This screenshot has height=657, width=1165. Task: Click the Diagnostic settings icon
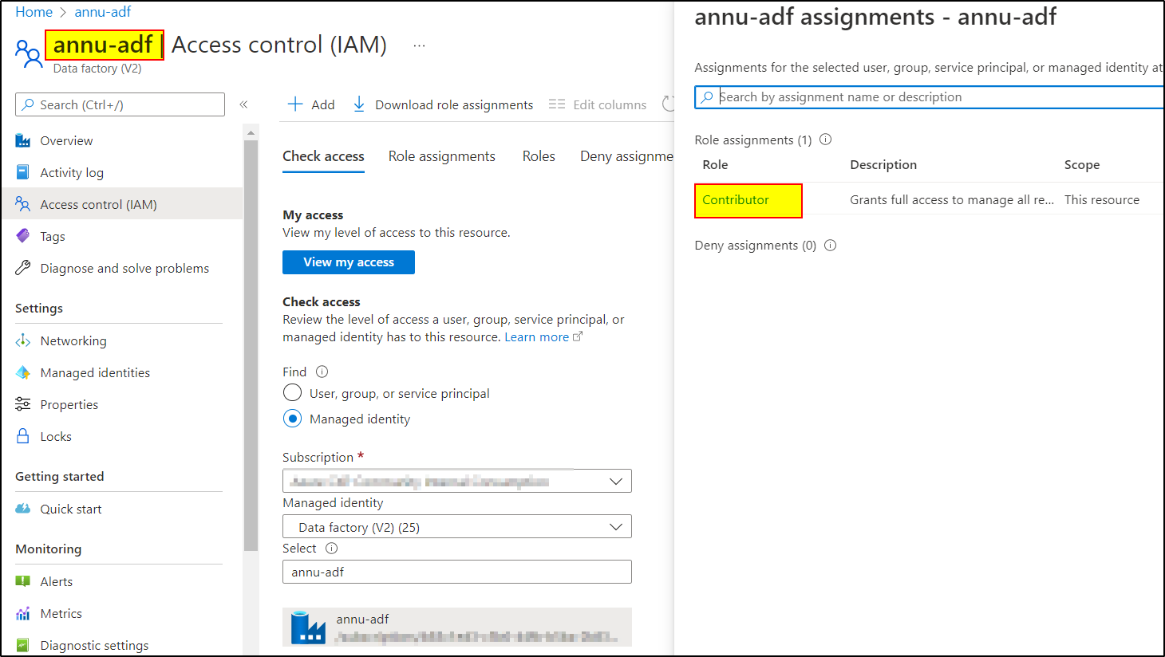23,646
